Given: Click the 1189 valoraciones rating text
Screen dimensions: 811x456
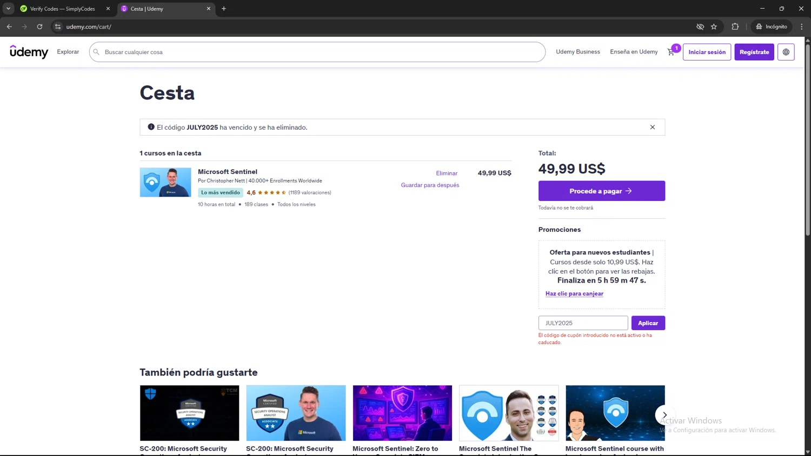Looking at the screenshot, I should click(310, 192).
